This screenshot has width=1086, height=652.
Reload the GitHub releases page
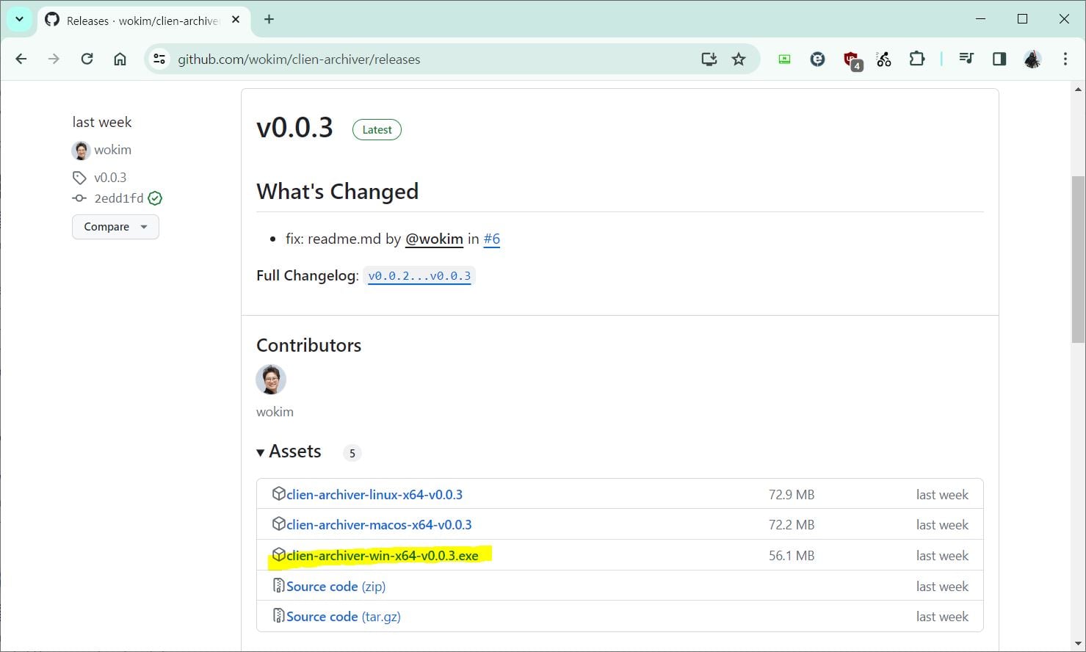click(x=87, y=59)
